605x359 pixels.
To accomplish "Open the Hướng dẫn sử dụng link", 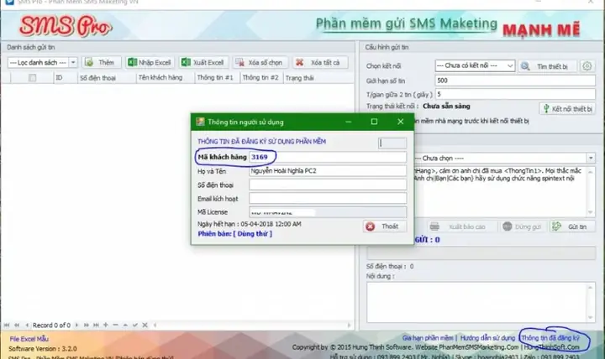I will tap(487, 338).
